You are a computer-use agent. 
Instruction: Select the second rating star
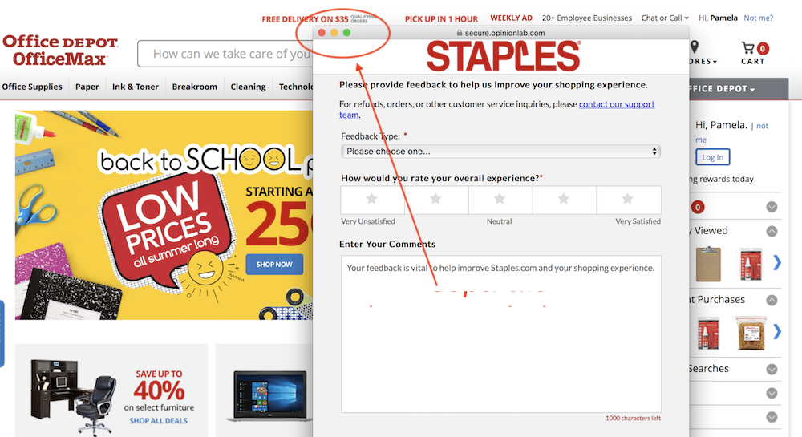click(x=435, y=200)
